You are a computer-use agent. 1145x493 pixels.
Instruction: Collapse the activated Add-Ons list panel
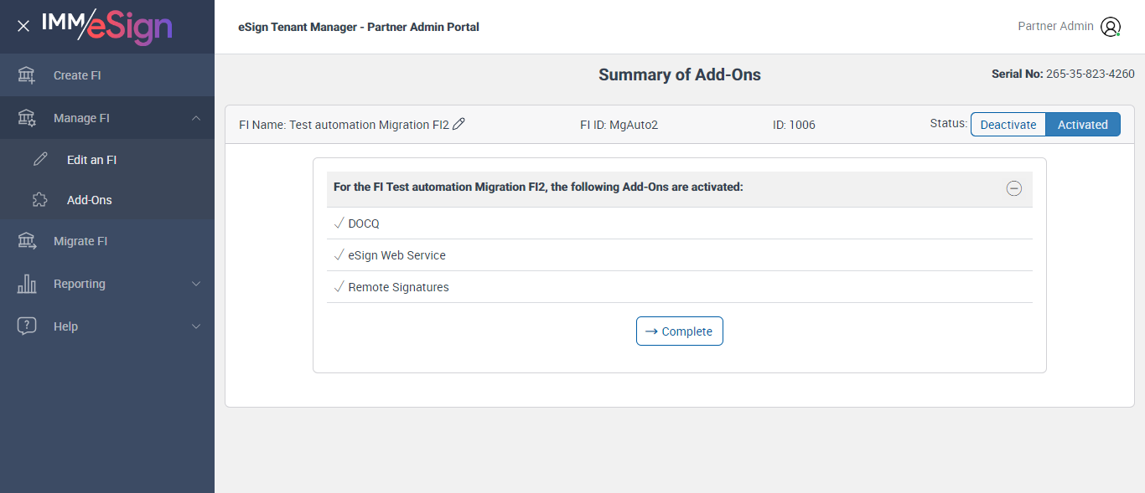(1013, 188)
